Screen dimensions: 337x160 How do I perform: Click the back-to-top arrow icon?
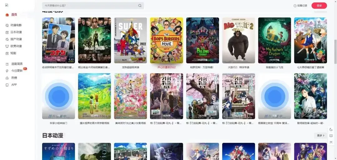[331, 142]
